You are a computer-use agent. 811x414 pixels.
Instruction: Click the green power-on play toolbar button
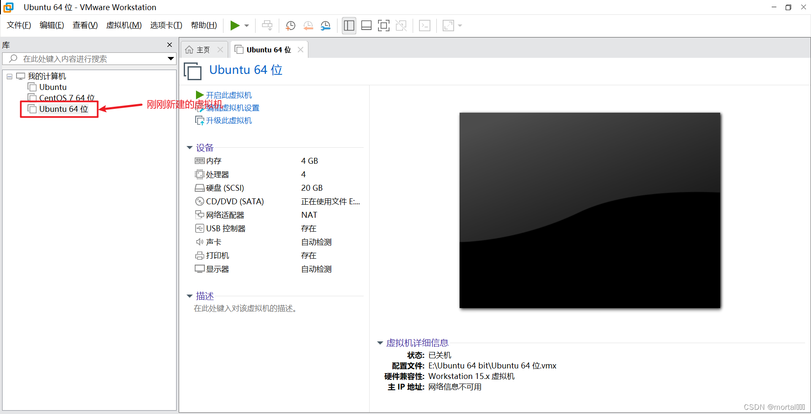[235, 26]
